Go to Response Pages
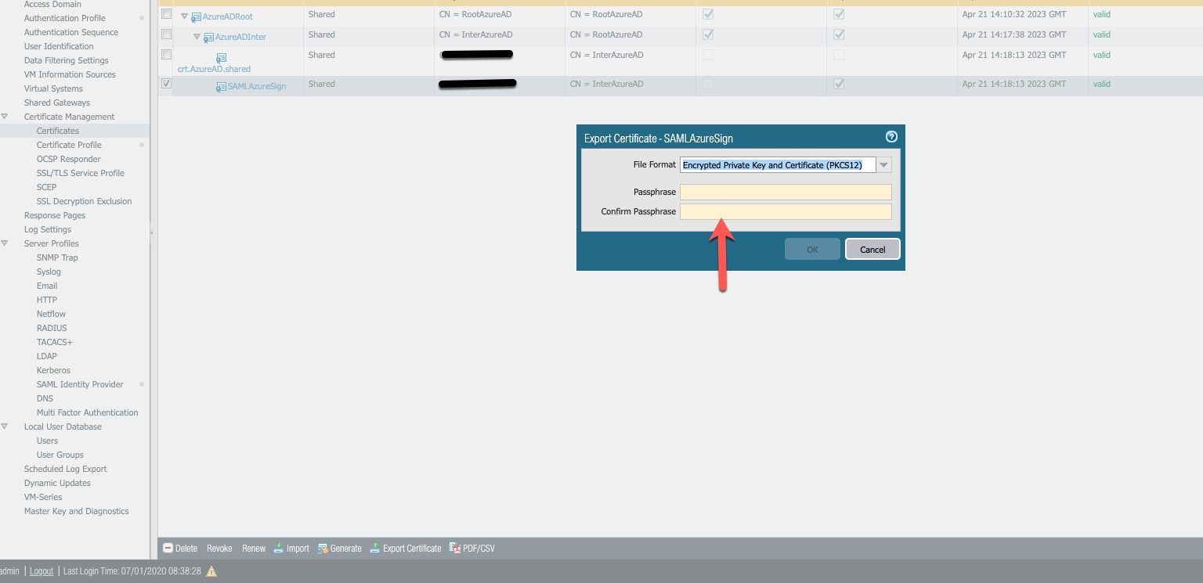Screen dimensions: 1203x583 pyautogui.click(x=55, y=215)
